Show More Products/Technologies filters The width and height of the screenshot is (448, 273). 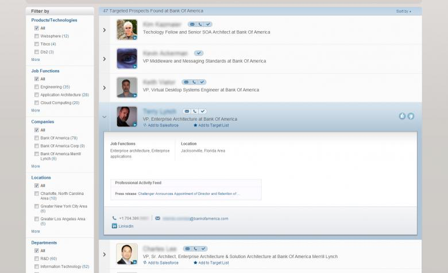click(x=36, y=60)
